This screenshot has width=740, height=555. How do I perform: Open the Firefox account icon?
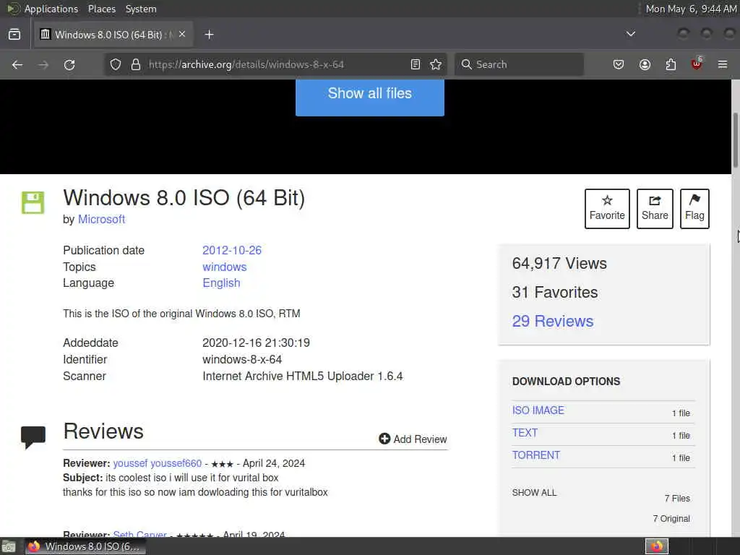click(x=645, y=64)
